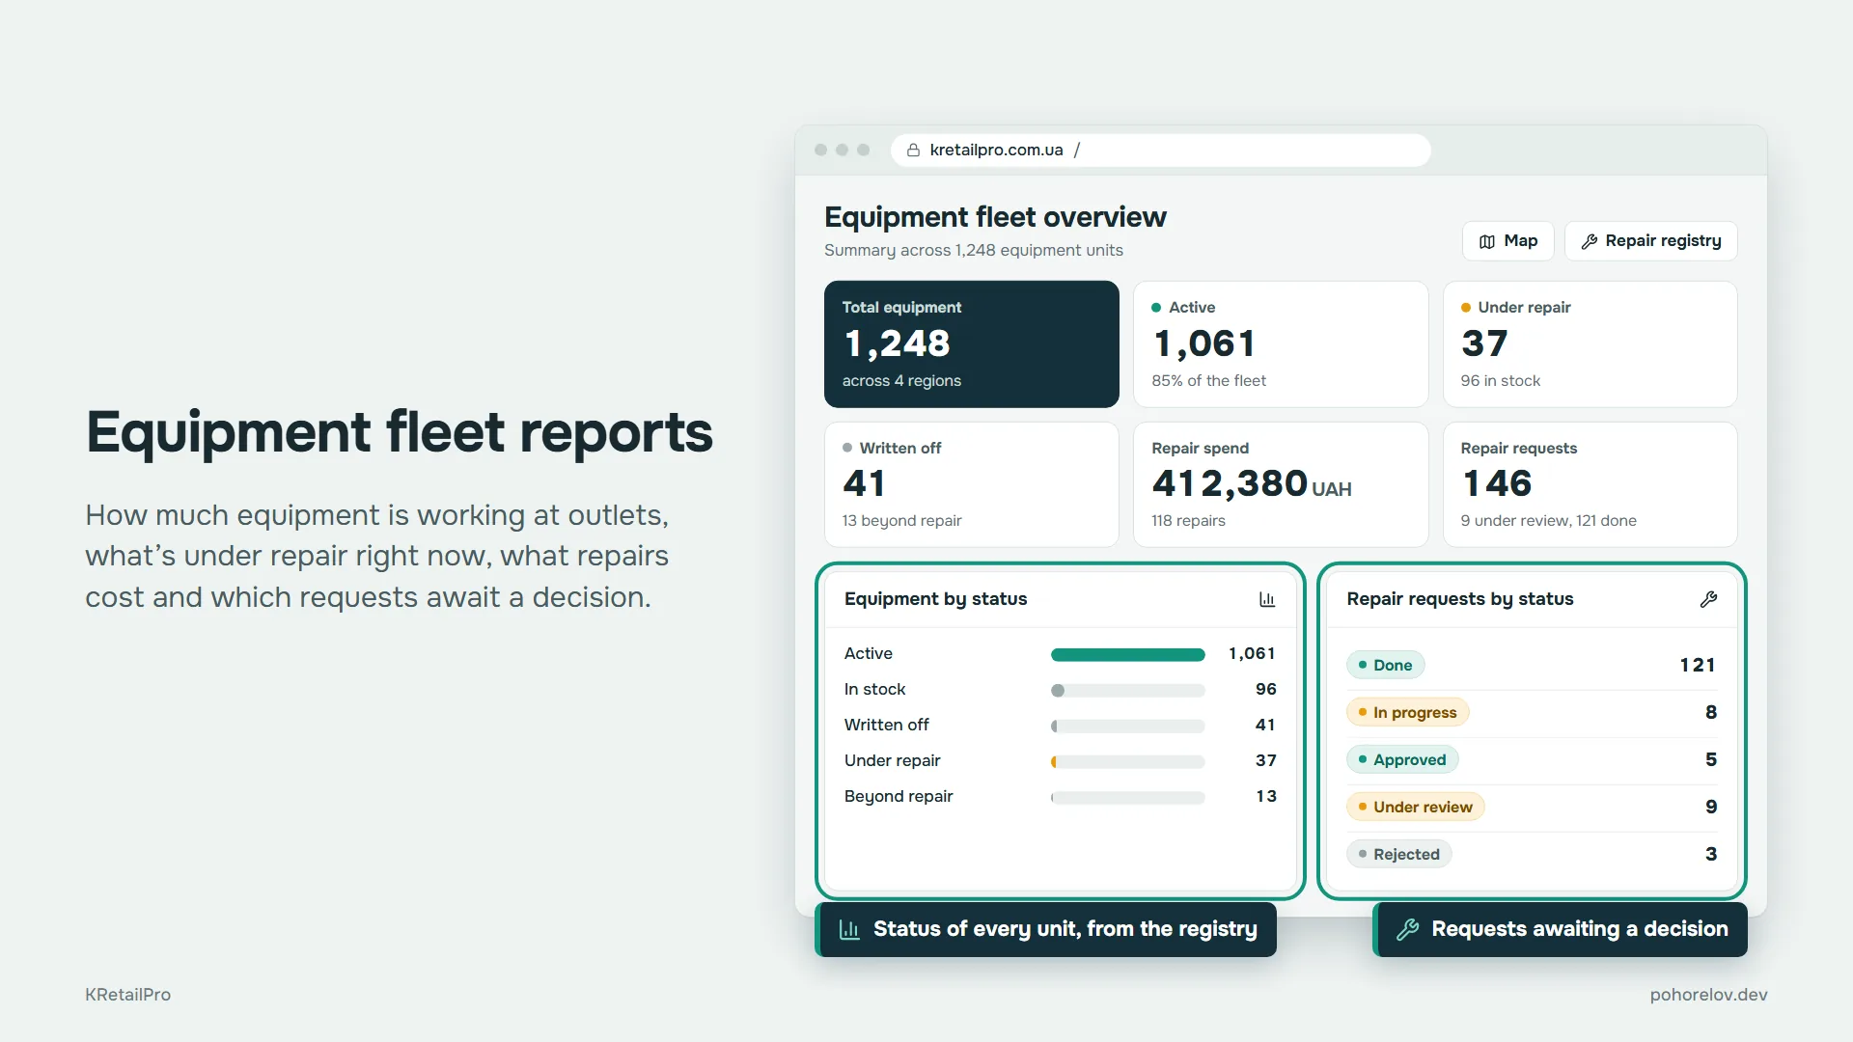Click the 3 count in Rejected row
This screenshot has width=1853, height=1042.
pyautogui.click(x=1711, y=854)
